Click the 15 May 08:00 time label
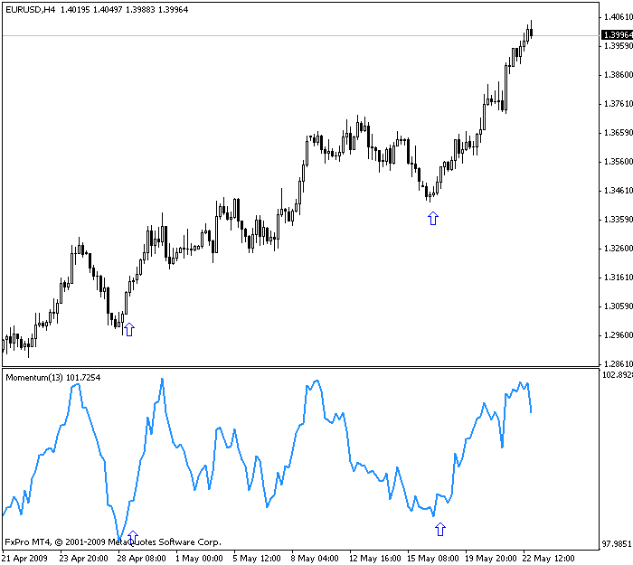The height and width of the screenshot is (565, 633). tap(433, 559)
